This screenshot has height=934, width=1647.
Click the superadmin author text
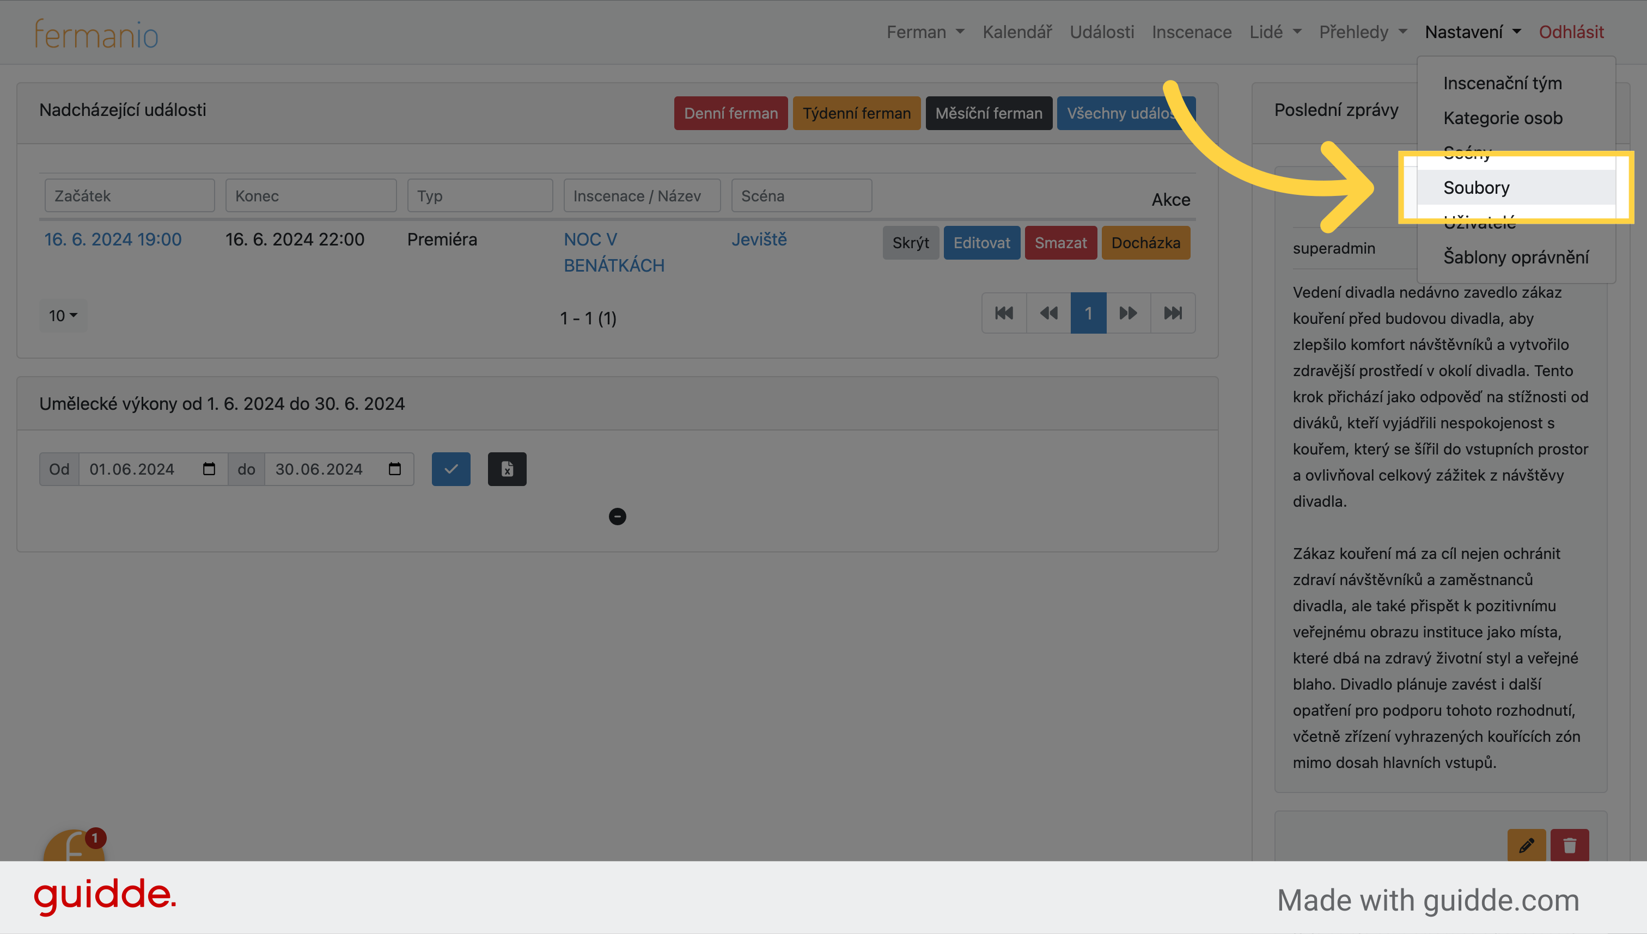click(x=1334, y=248)
